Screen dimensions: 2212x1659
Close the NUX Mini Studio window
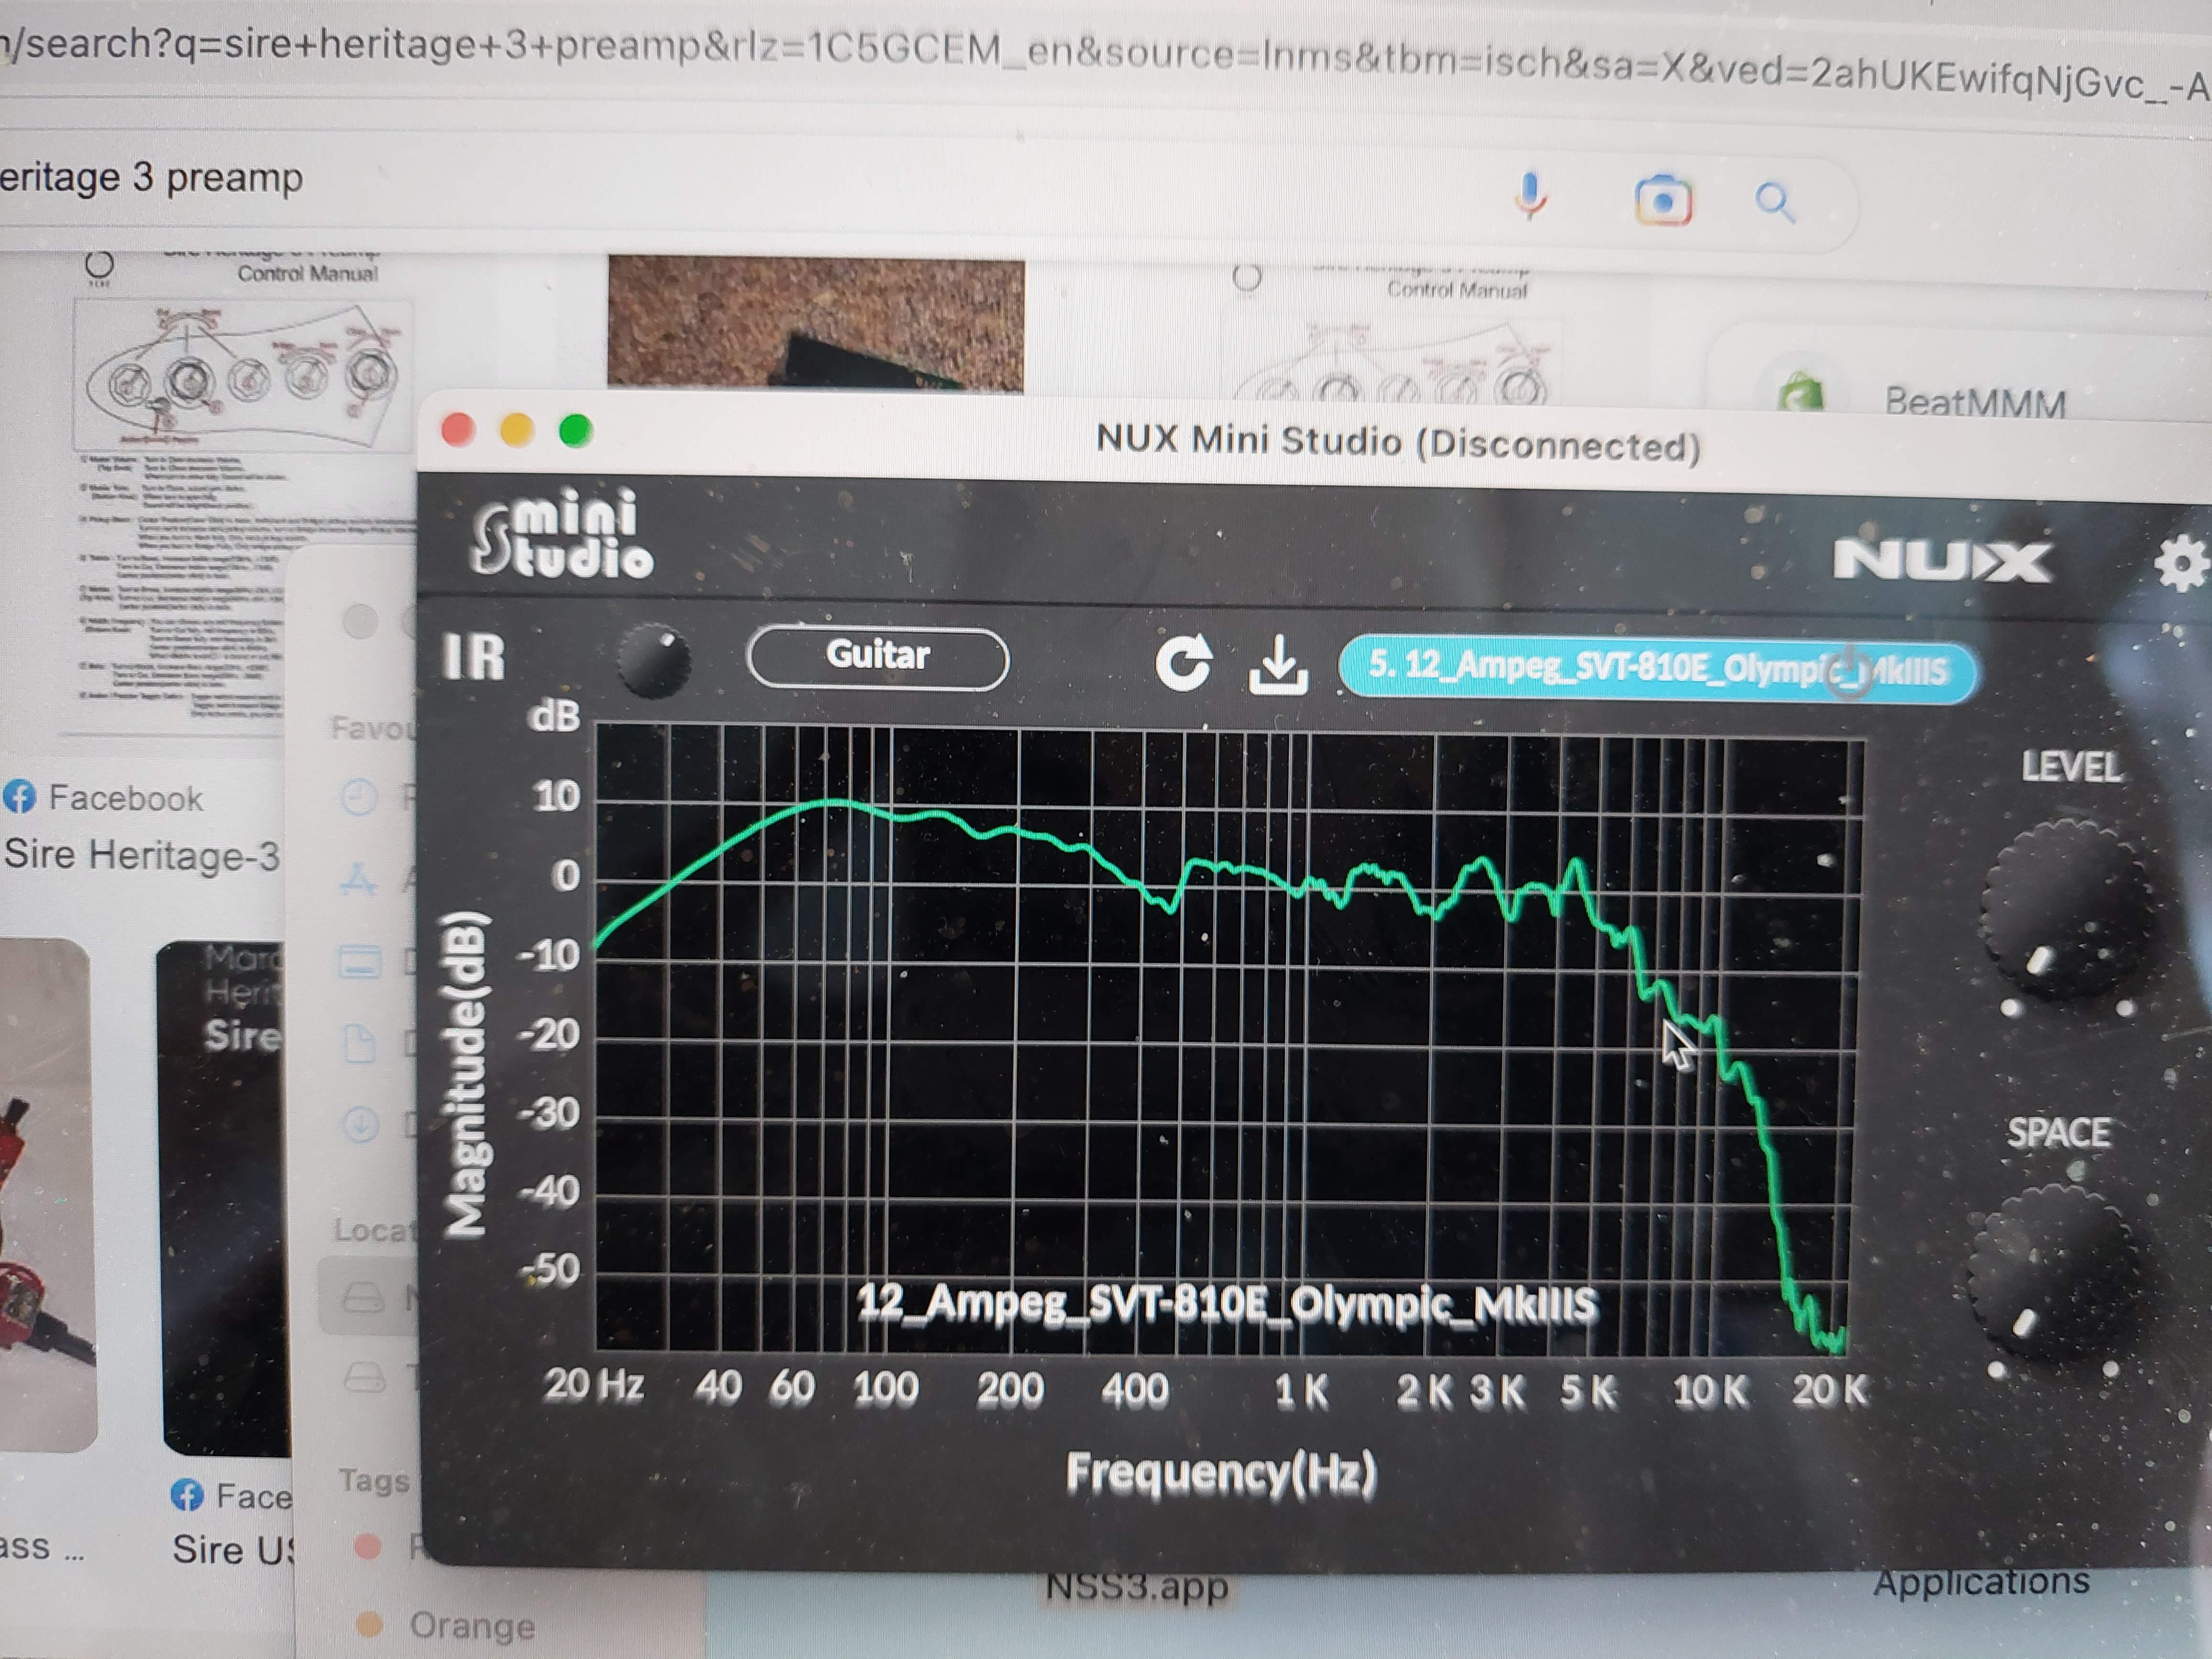(458, 430)
